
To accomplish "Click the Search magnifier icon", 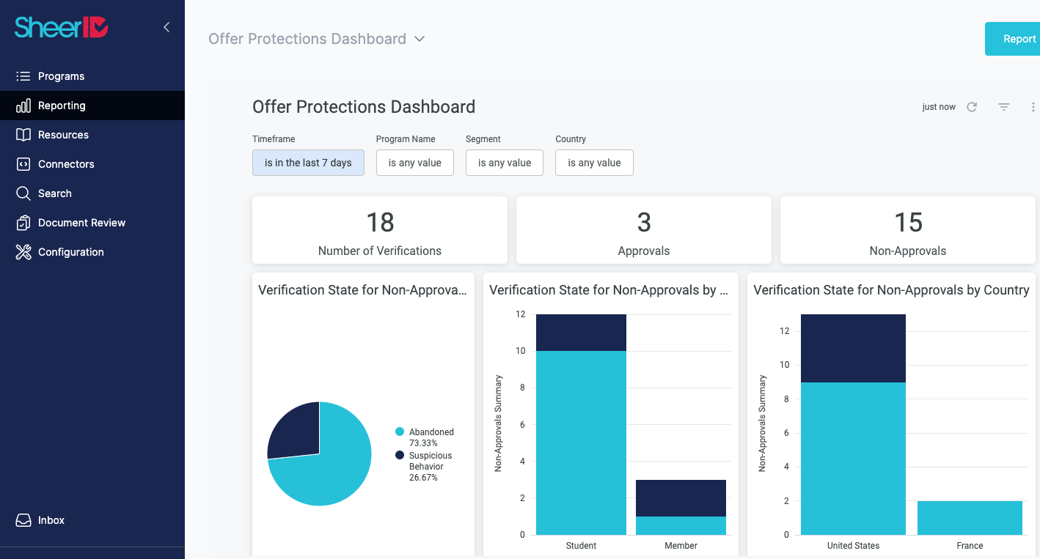I will pos(23,193).
